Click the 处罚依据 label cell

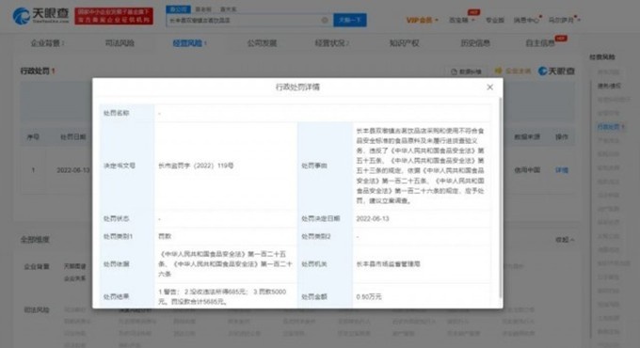[x=127, y=264]
